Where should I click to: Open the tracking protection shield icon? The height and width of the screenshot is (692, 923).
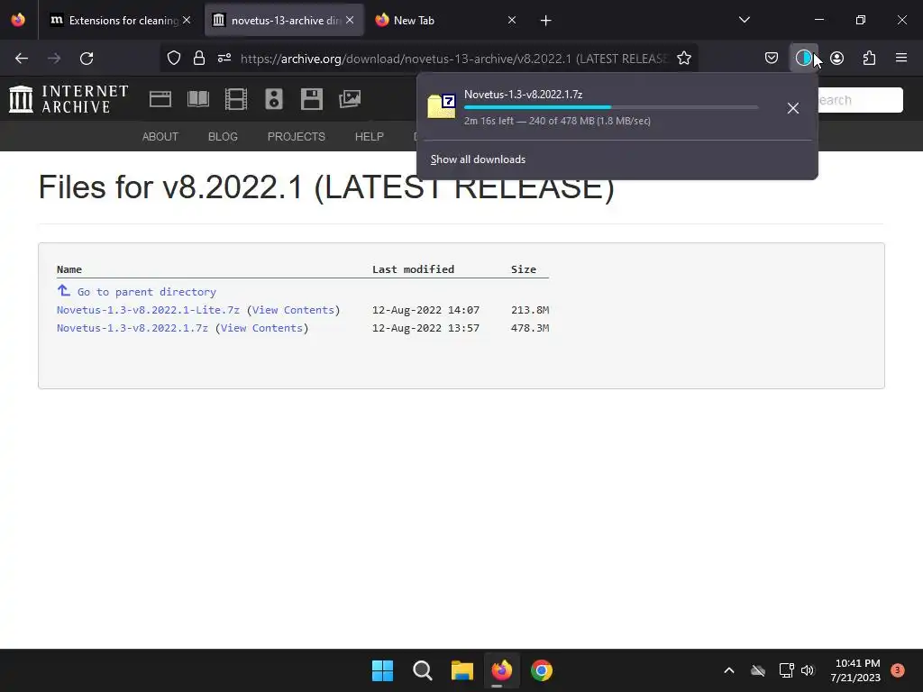click(x=174, y=59)
